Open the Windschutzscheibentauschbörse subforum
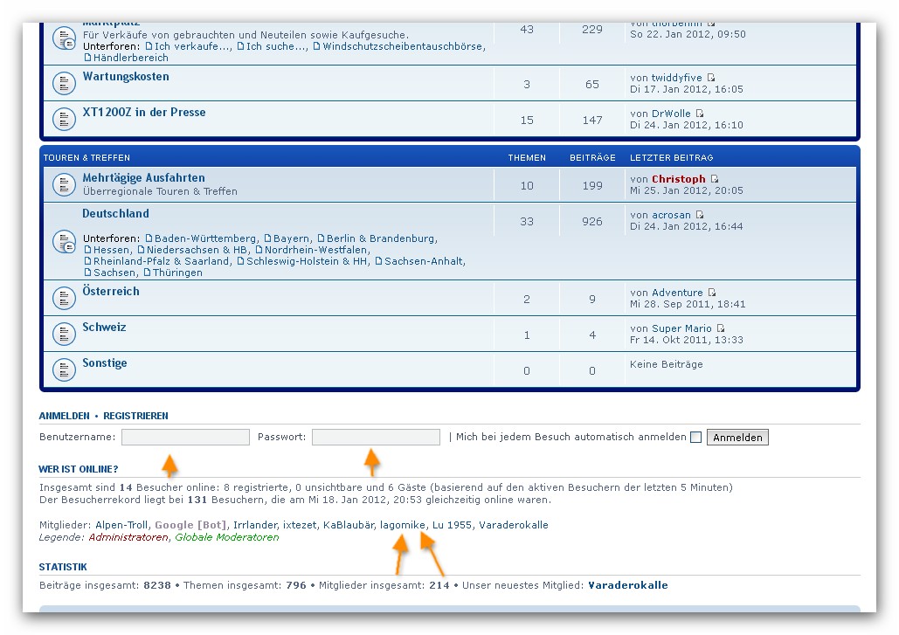Viewport: 899px width, 635px height. click(402, 46)
